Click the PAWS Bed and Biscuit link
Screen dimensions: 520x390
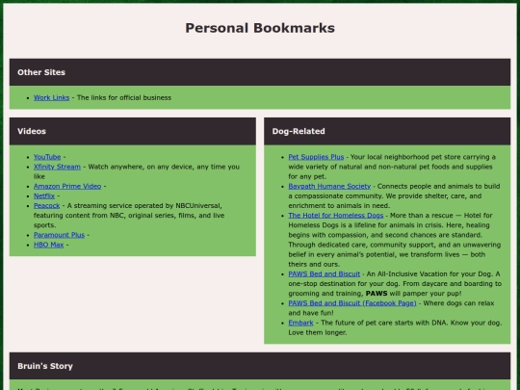pyautogui.click(x=324, y=274)
